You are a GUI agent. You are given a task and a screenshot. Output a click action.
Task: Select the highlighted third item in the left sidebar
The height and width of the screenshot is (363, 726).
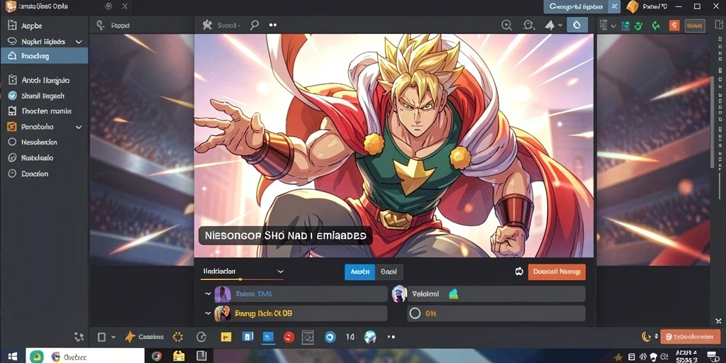click(44, 56)
